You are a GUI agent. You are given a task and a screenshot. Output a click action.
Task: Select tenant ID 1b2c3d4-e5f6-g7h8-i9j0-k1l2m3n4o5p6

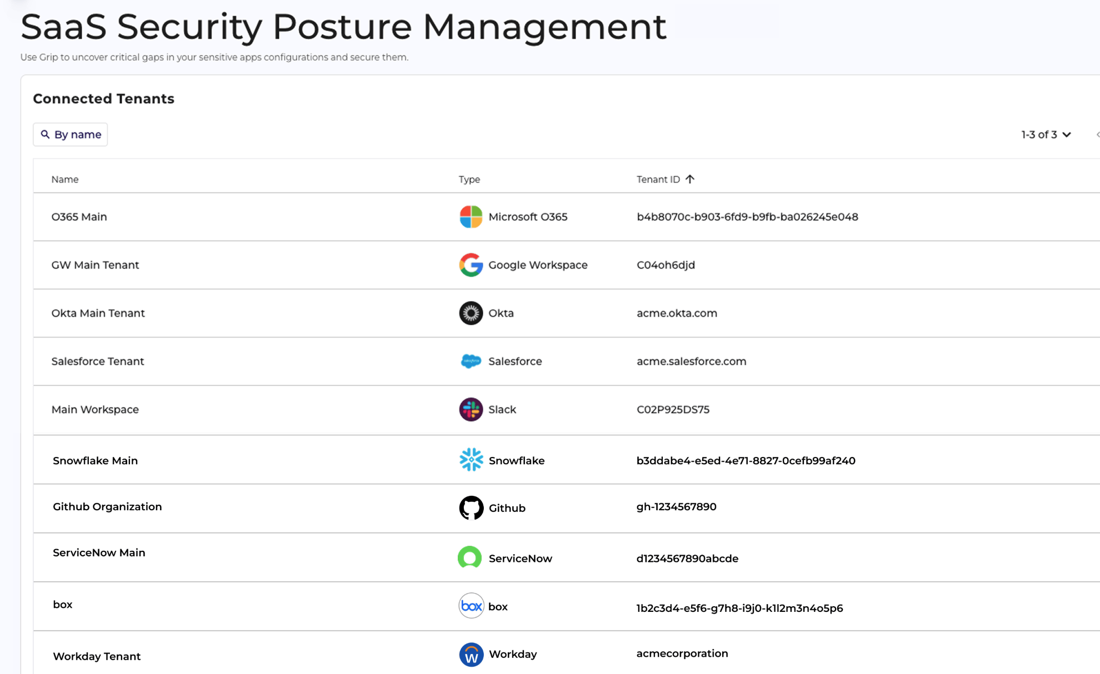point(739,608)
